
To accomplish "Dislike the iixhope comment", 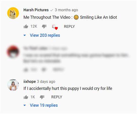I will (42, 97).
